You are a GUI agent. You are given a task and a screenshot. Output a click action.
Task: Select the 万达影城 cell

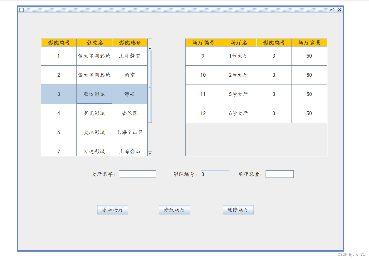point(94,149)
